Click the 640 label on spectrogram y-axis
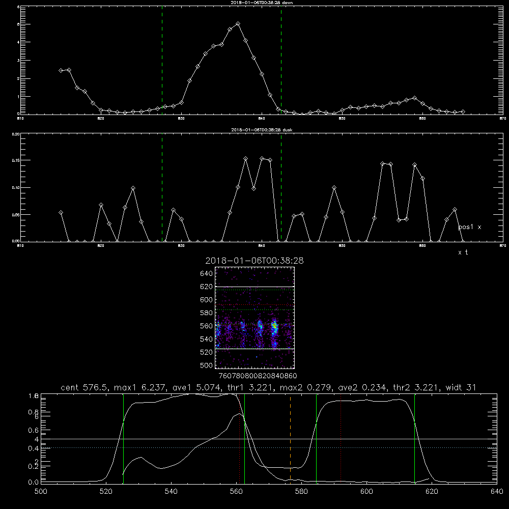Viewport: 509px width, 509px height. pos(207,273)
